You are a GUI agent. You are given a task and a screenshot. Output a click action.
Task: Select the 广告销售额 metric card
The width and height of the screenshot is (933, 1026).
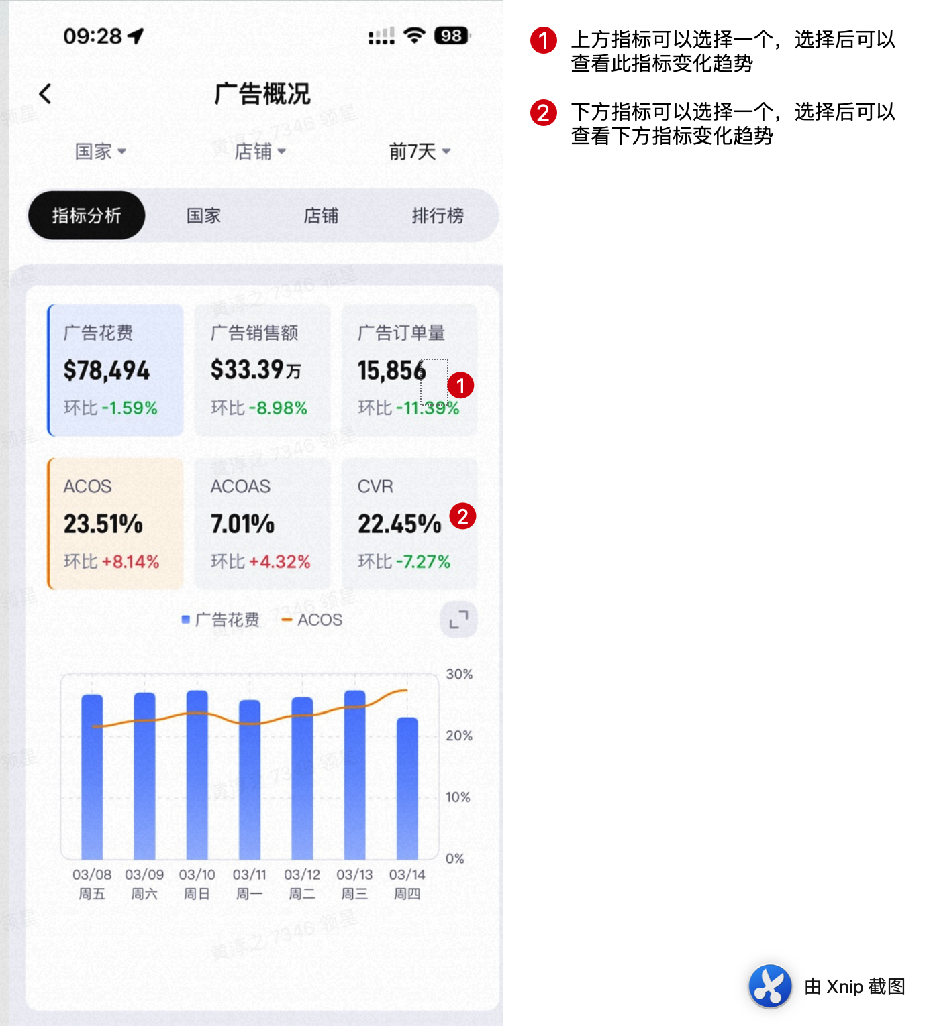coord(262,370)
